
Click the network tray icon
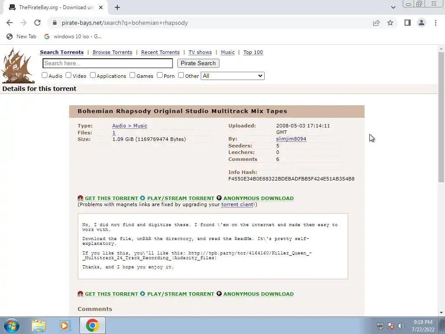coord(380,325)
